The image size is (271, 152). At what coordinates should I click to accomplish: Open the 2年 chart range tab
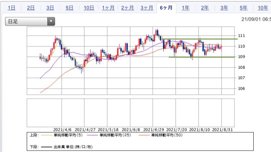point(205,8)
